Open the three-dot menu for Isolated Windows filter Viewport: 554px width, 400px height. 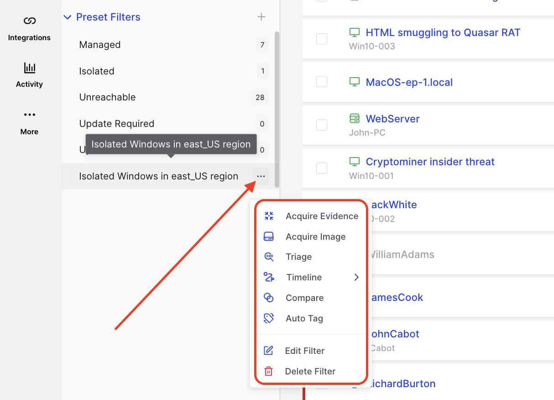(261, 176)
